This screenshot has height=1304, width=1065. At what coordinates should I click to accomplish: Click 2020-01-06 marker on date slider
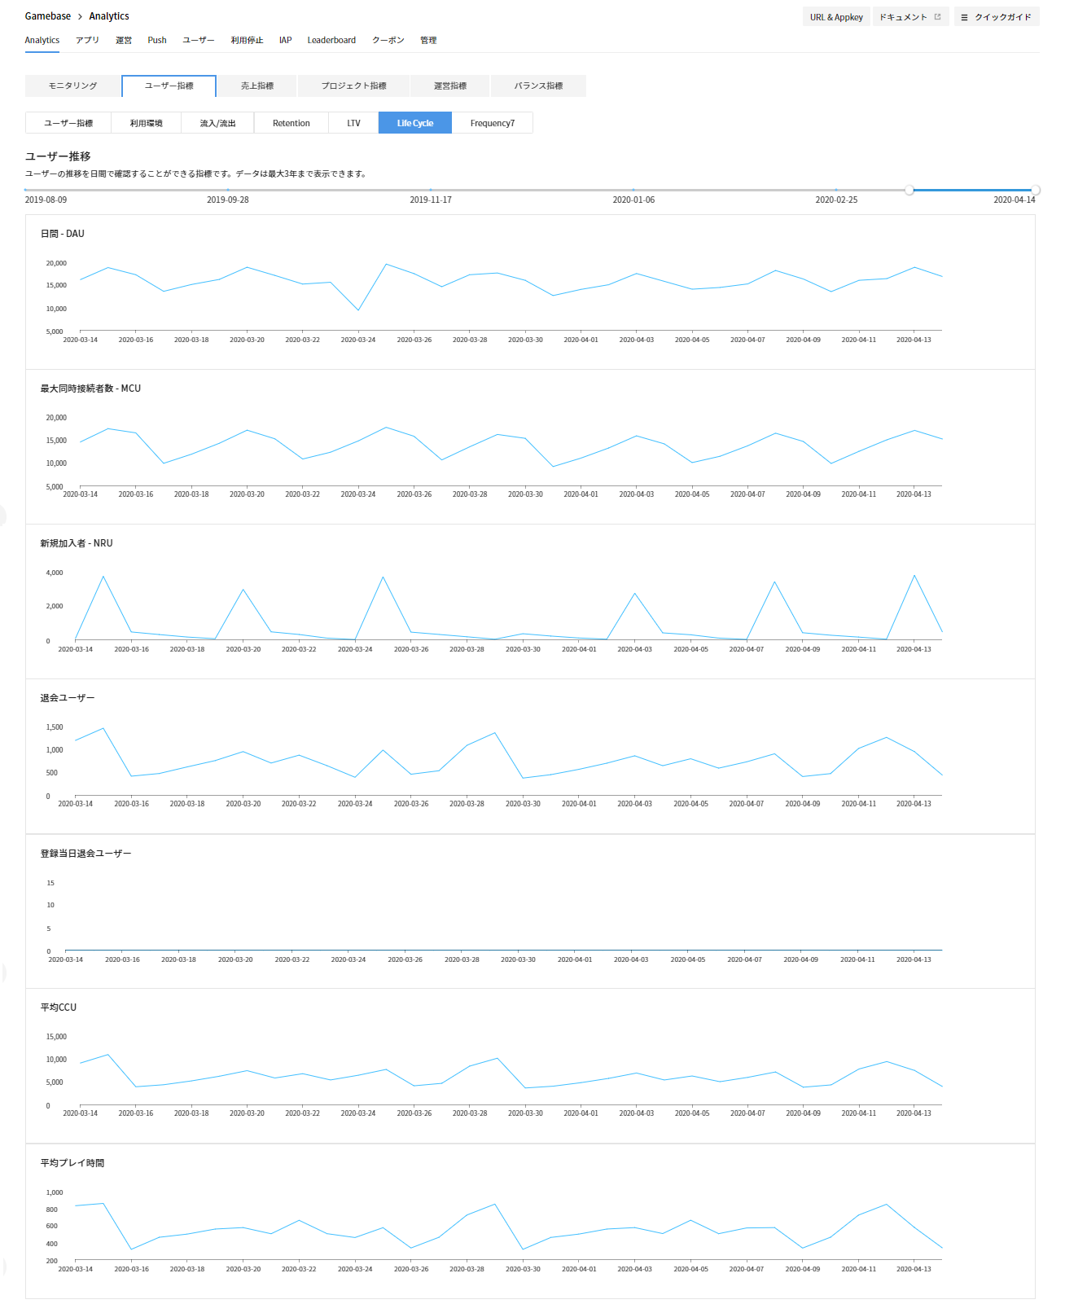[633, 190]
